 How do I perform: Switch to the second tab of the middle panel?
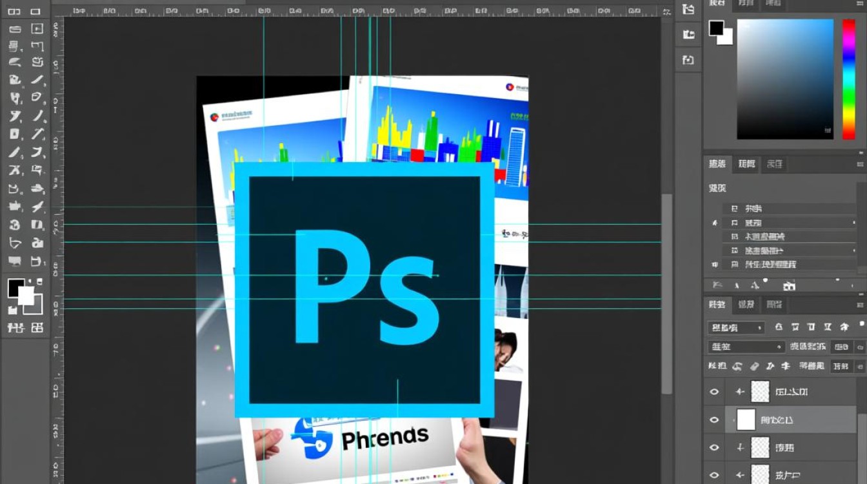pos(746,164)
